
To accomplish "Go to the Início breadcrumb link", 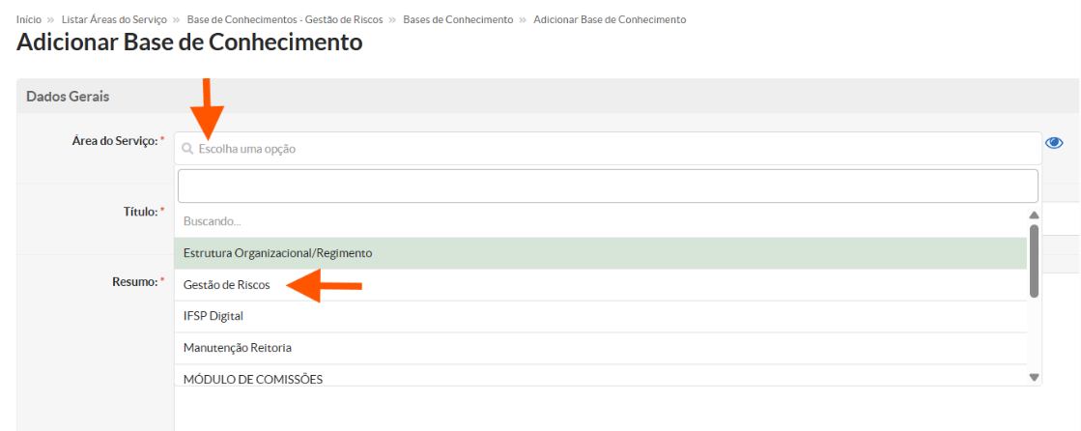I will 29,19.
